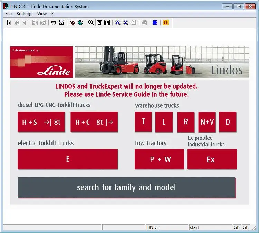The image size is (259, 233).
Task: Click the greyed notes stack icon
Action: [x=144, y=23]
